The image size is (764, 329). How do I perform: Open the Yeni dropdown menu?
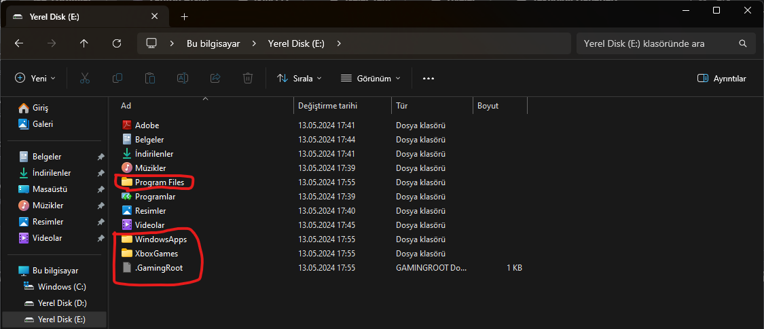tap(35, 79)
